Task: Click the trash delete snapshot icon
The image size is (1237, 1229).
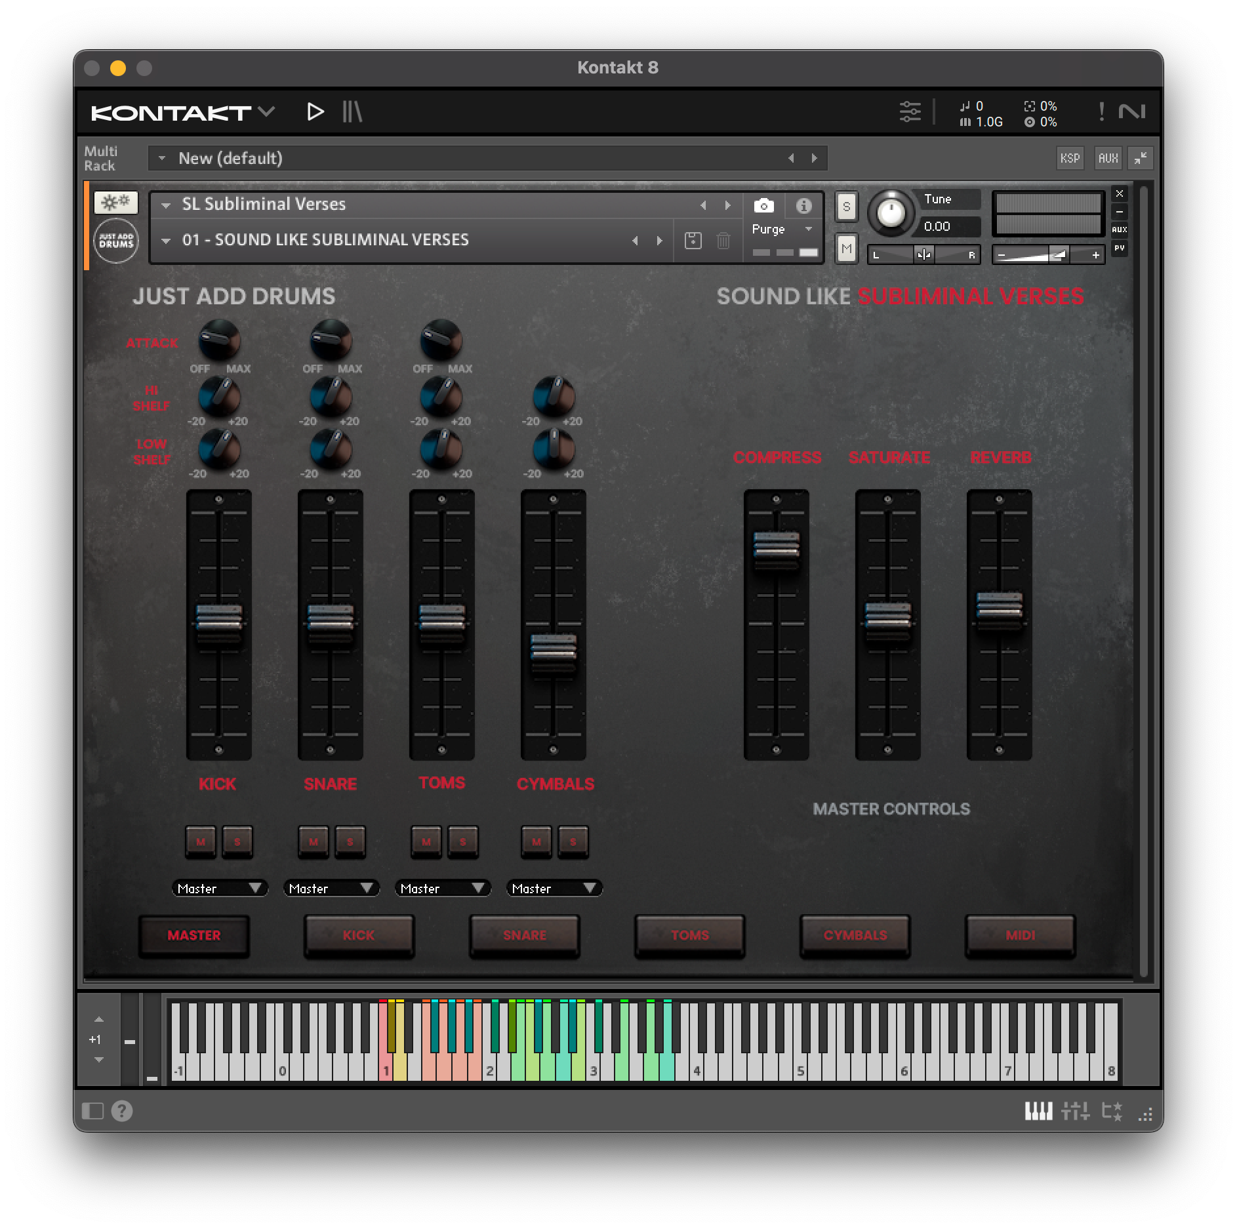Action: [x=723, y=241]
